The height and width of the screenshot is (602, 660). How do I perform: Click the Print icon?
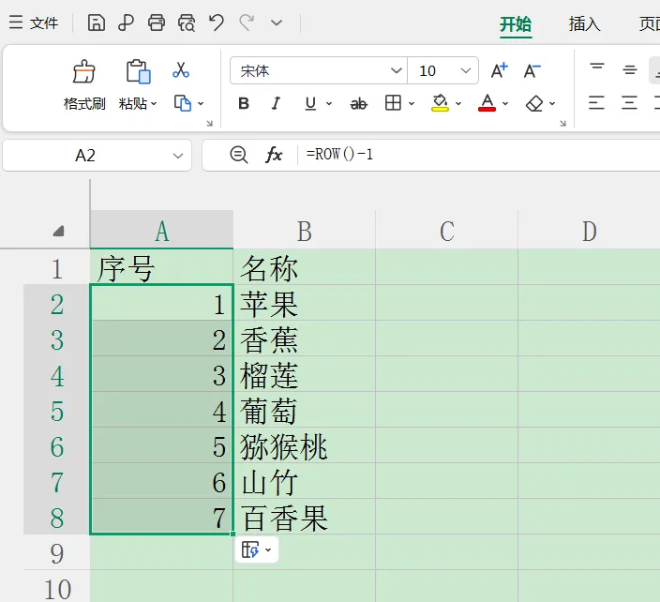[157, 23]
